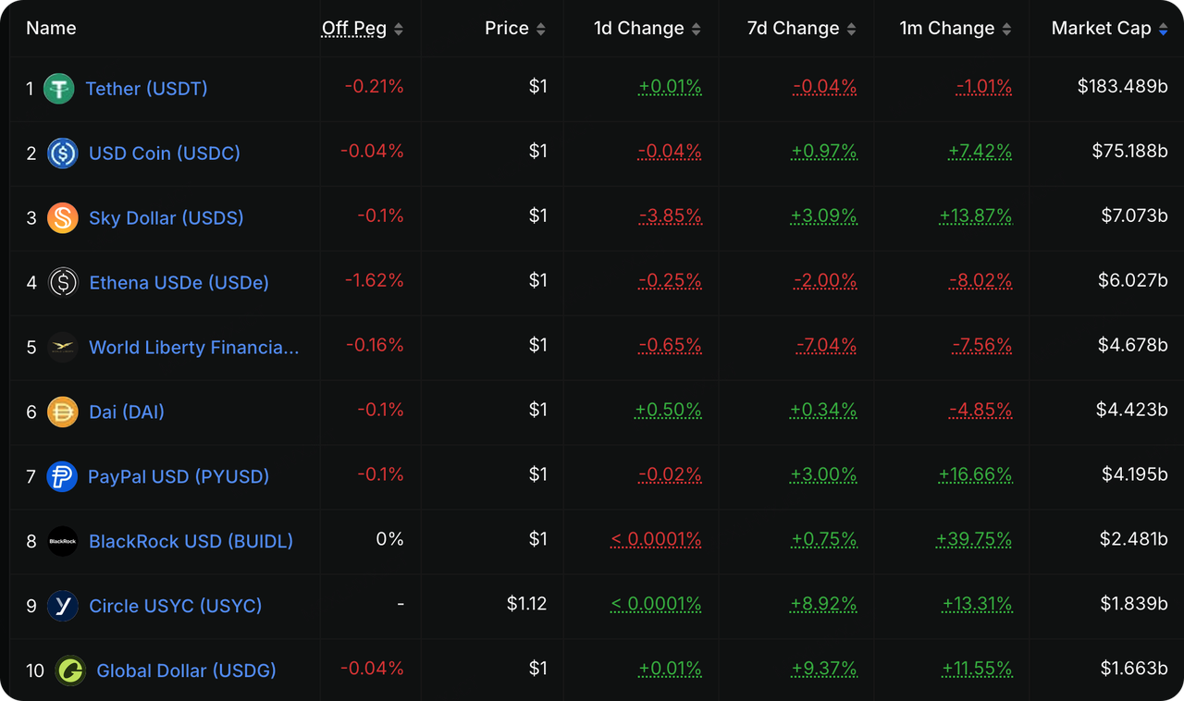The image size is (1184, 701).
Task: Open the Global Dollar (USDG) link
Action: [x=186, y=670]
